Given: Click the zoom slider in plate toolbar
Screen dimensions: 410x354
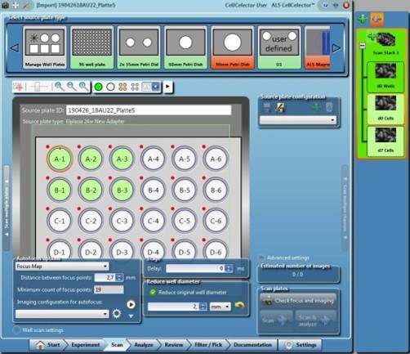Looking at the screenshot, I should click(x=38, y=87).
